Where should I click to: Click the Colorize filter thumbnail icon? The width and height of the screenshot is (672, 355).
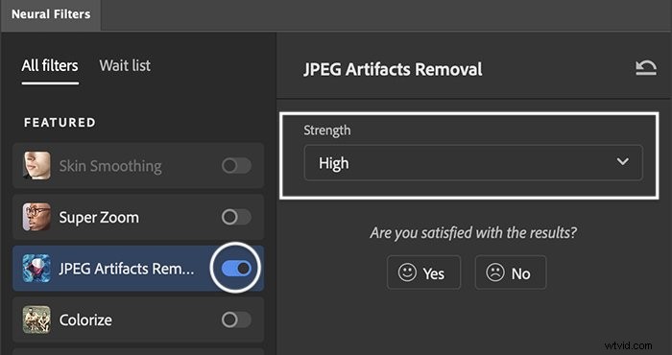36,319
